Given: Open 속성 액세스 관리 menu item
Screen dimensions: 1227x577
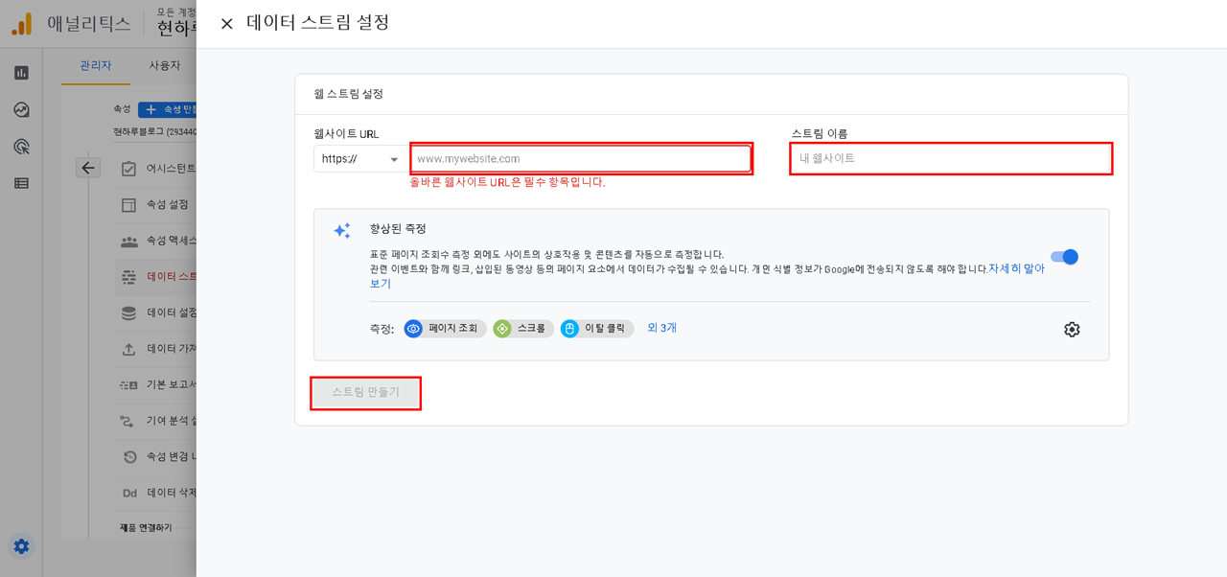Looking at the screenshot, I should tap(156, 241).
